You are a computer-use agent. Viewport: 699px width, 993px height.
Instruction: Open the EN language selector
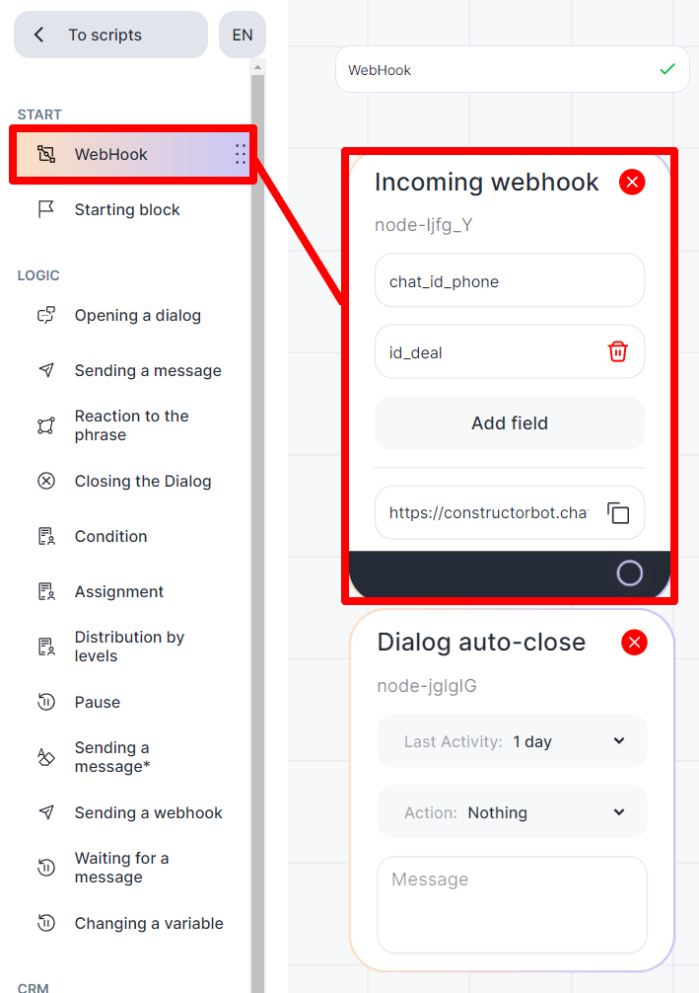[x=243, y=36]
